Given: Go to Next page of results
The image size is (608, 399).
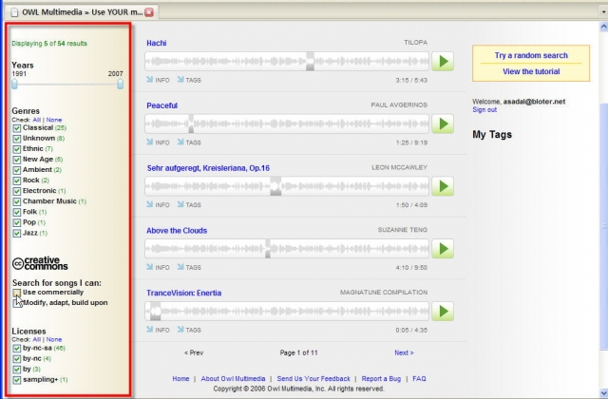Looking at the screenshot, I should coord(404,352).
